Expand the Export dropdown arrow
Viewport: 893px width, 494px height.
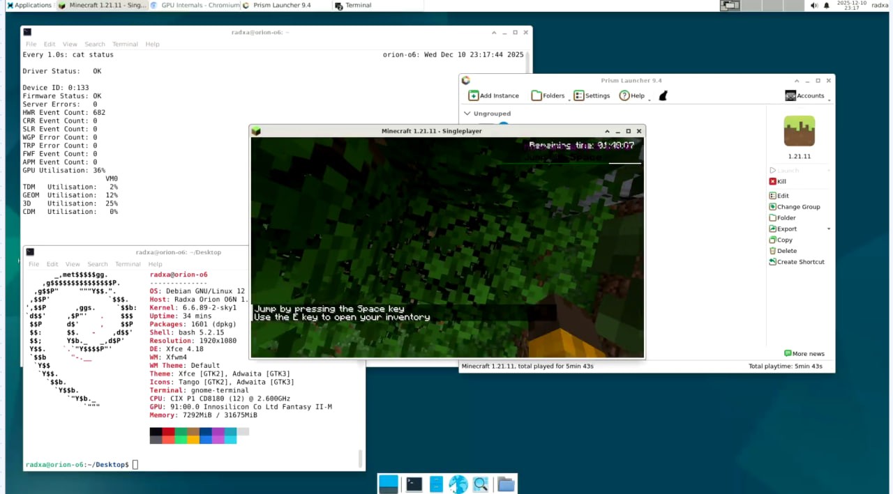tap(829, 229)
